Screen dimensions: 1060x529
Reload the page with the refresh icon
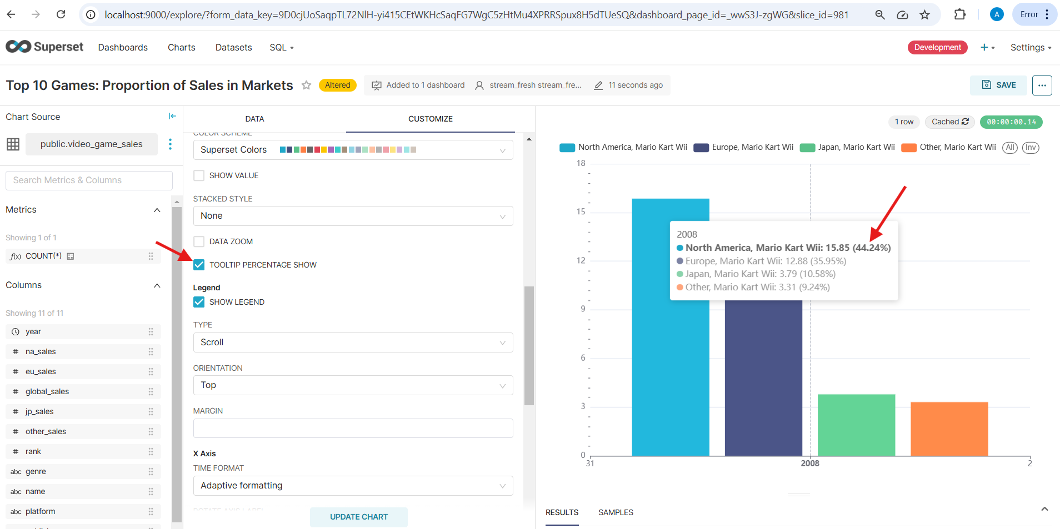[61, 14]
